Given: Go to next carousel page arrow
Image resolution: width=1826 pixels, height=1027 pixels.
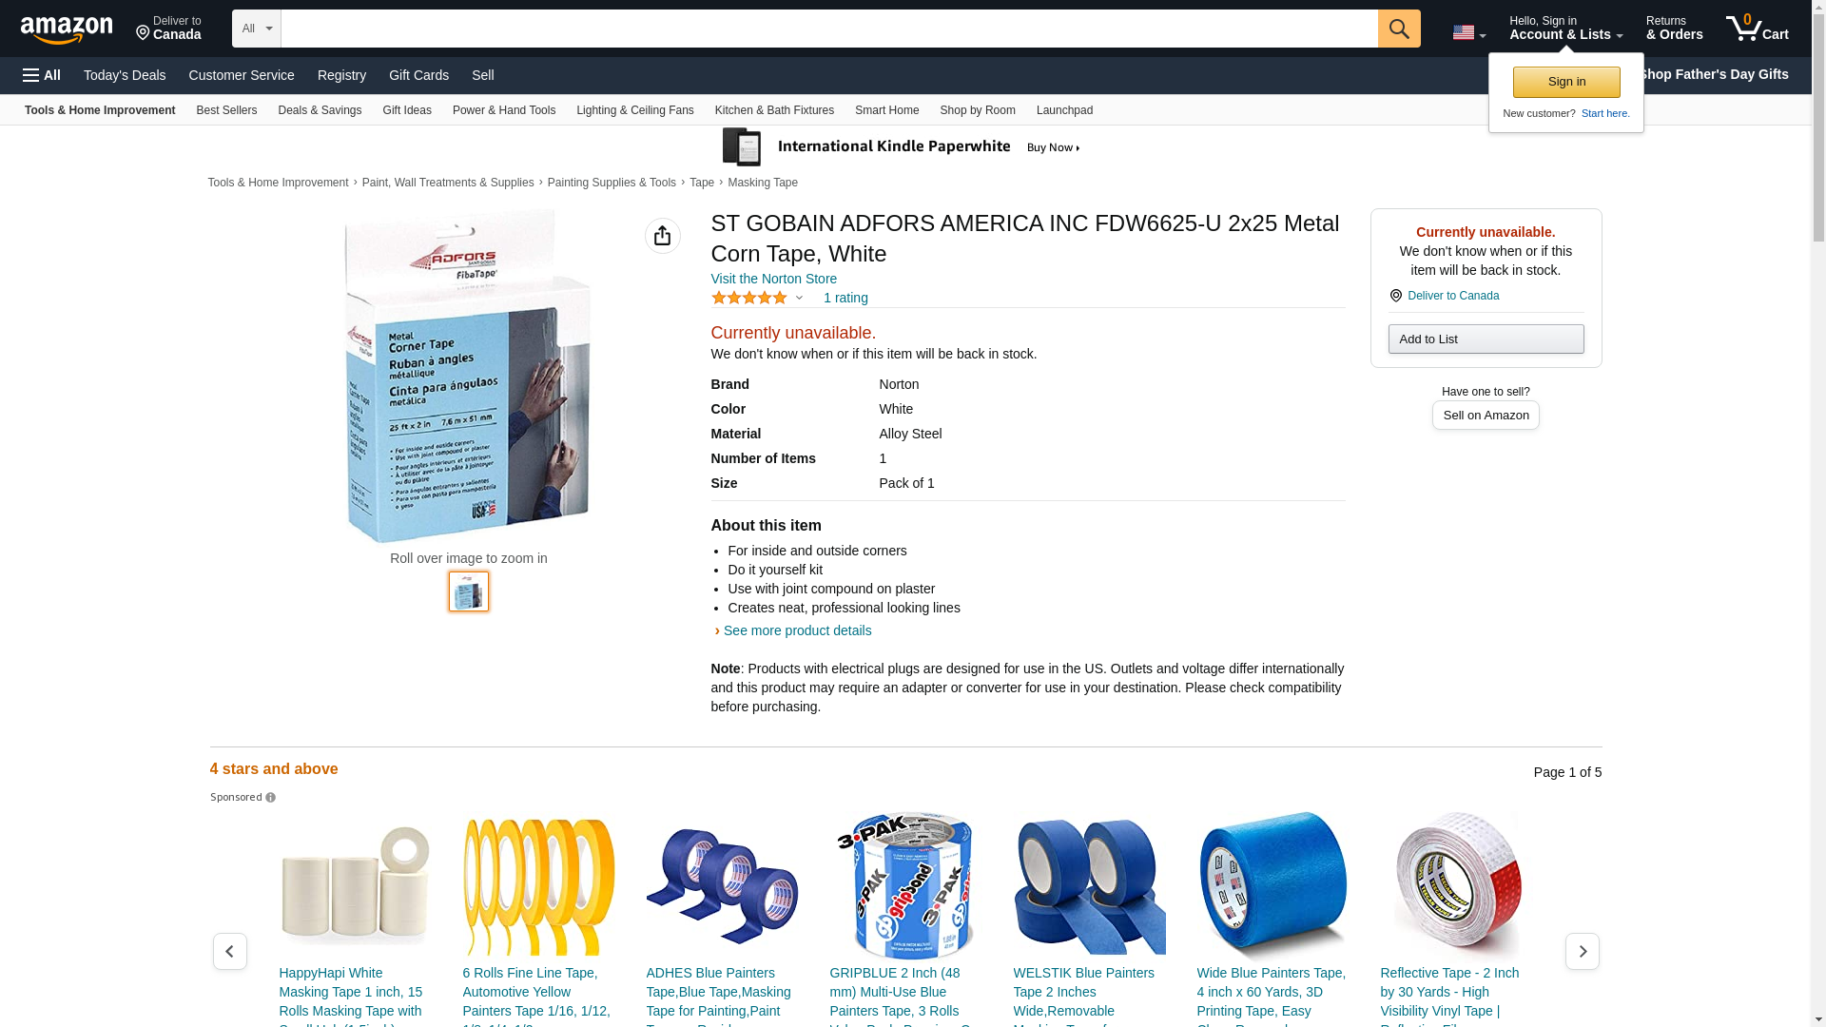Looking at the screenshot, I should pyautogui.click(x=1583, y=951).
